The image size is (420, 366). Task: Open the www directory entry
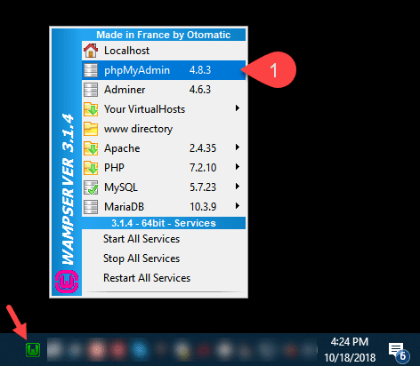164,129
